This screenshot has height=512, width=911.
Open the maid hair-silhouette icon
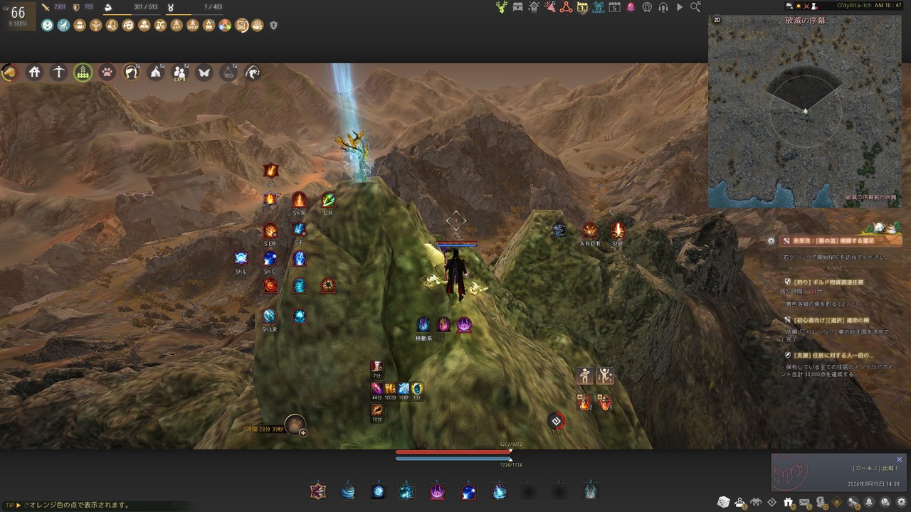click(131, 73)
